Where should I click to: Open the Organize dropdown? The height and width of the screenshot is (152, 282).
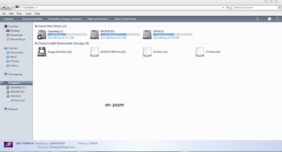10,19
